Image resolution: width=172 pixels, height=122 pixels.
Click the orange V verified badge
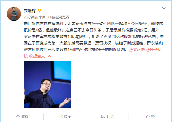click(39, 11)
